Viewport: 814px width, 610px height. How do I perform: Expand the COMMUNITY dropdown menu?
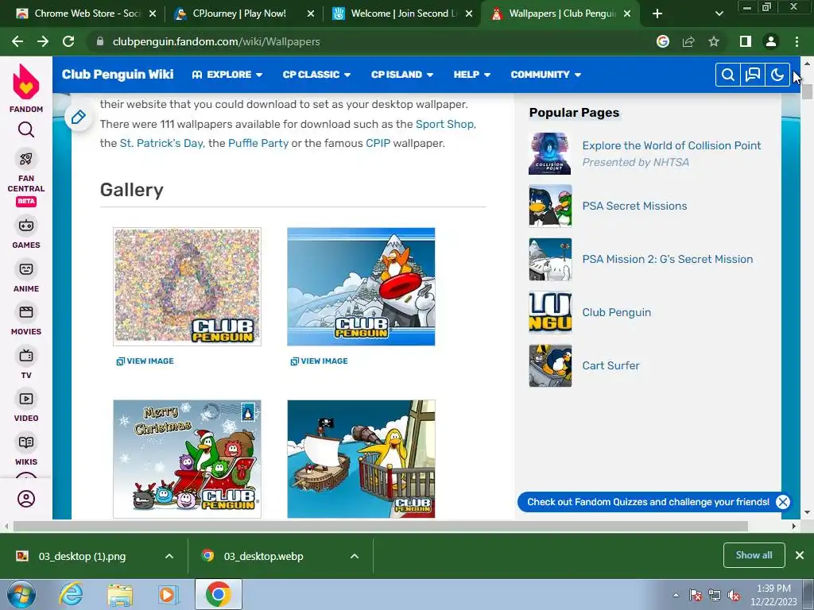click(545, 75)
